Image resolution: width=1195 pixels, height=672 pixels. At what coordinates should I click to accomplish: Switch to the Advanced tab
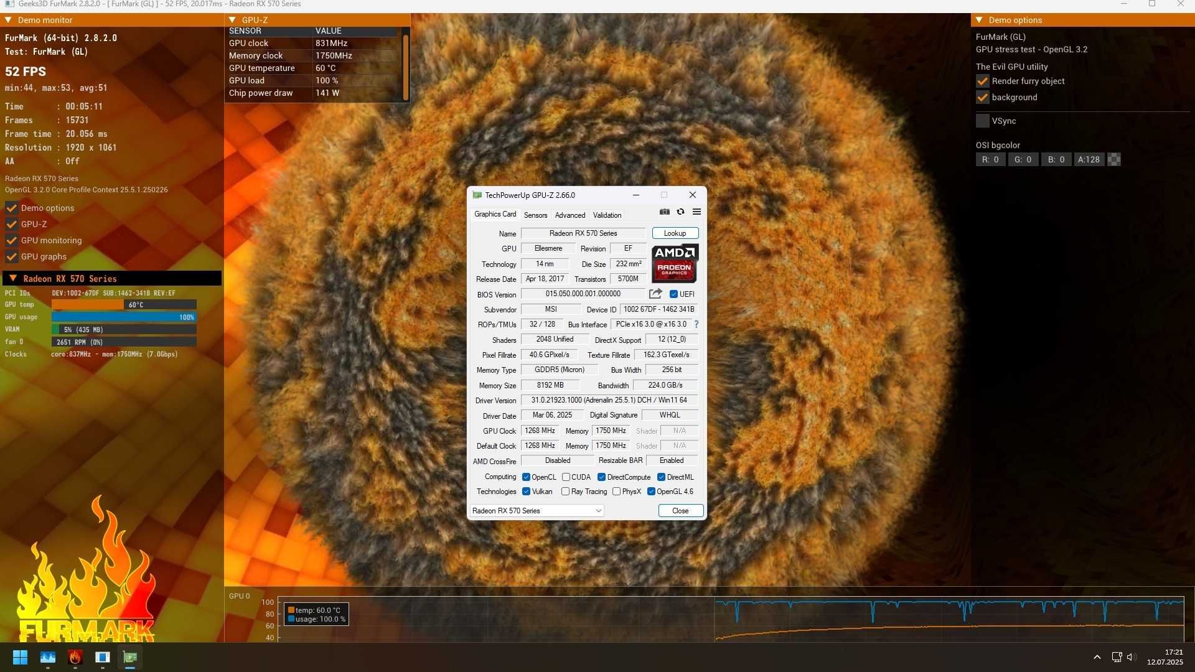570,215
